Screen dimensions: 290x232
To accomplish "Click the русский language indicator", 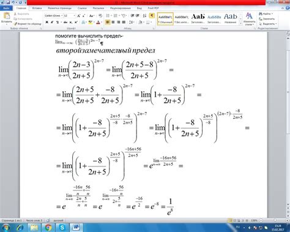I will pos(58,220).
